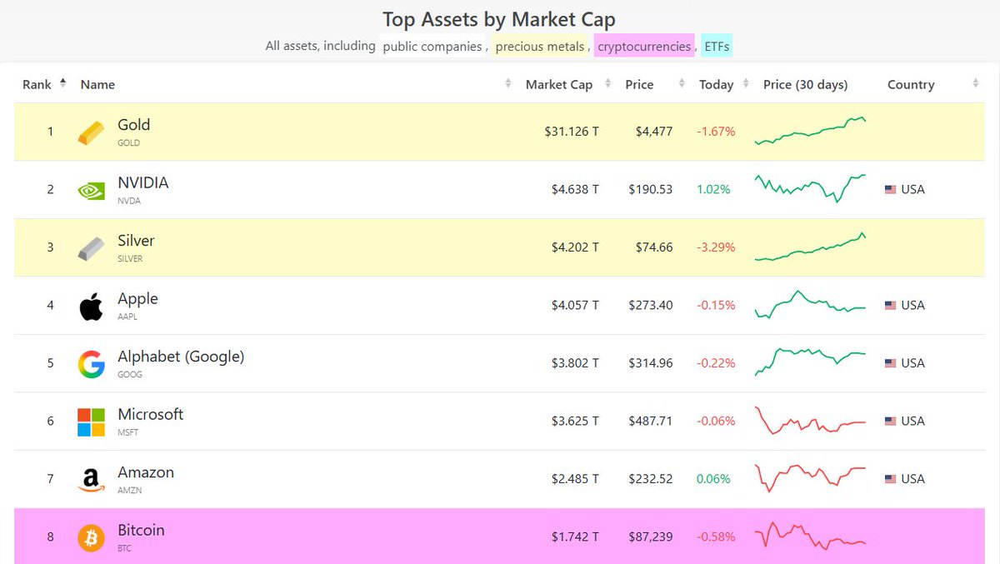Click the USA flag in Microsoft row
1000x564 pixels.
point(890,422)
